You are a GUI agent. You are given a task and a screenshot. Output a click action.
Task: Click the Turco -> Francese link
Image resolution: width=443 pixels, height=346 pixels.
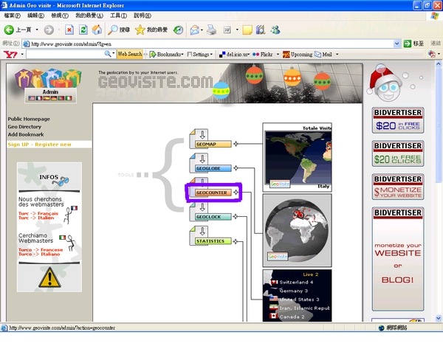41,250
